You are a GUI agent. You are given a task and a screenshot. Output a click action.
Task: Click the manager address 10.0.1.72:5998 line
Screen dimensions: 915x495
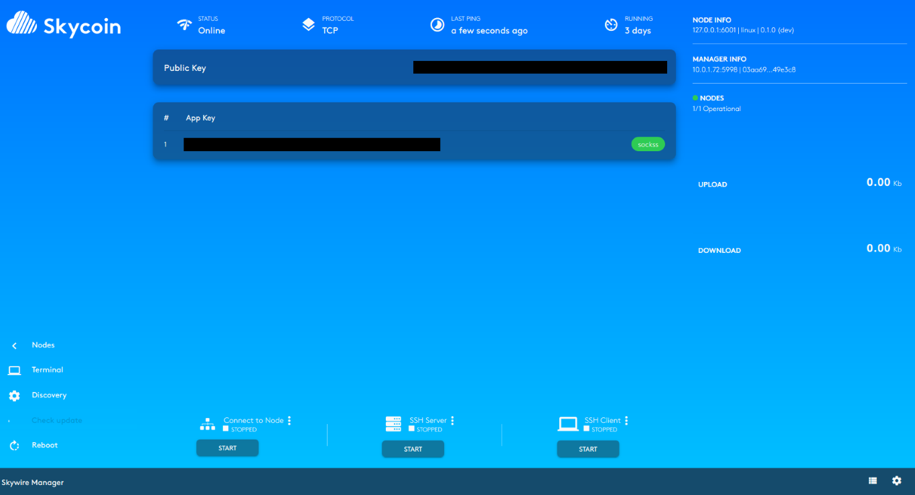click(x=744, y=70)
